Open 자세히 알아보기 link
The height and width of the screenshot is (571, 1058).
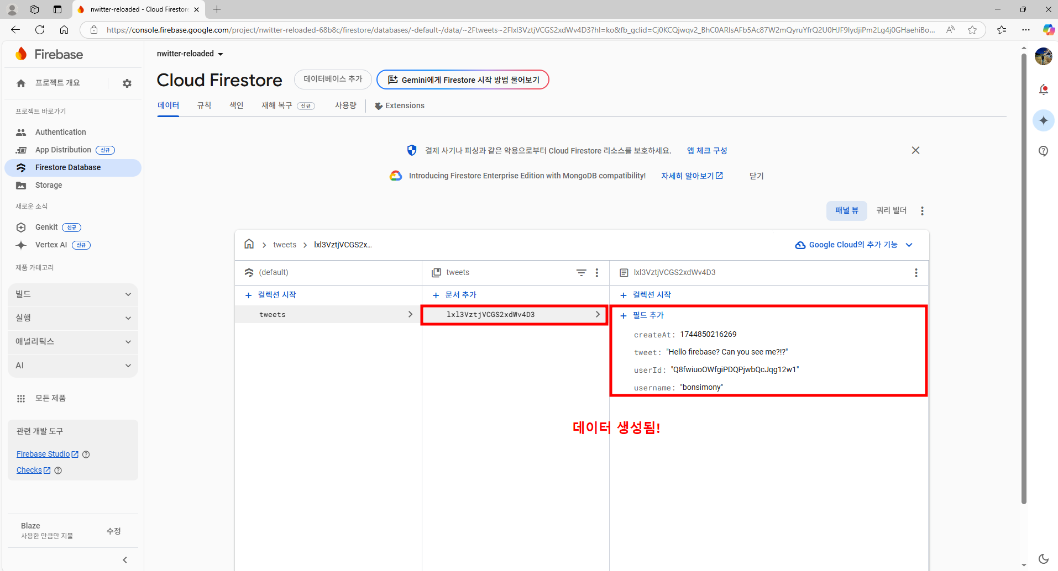click(692, 176)
